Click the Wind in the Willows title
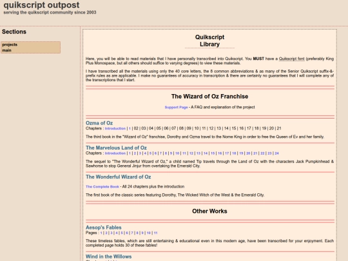This screenshot has width=348, height=261. 108,256
